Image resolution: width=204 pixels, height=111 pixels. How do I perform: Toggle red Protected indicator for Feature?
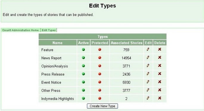pyautogui.click(x=100, y=49)
